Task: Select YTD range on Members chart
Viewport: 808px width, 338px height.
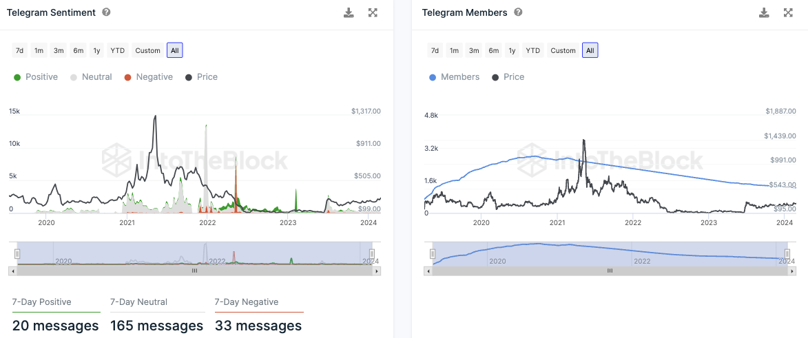Action: click(x=532, y=50)
